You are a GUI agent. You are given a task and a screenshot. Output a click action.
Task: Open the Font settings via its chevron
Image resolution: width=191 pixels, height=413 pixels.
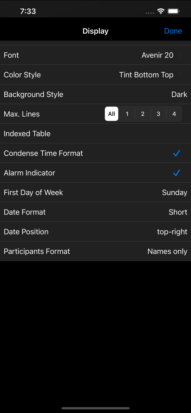180,55
